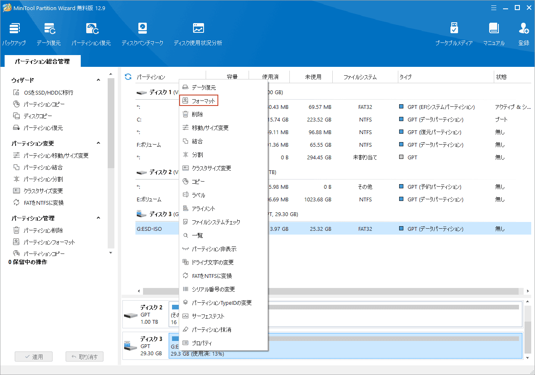Image resolution: width=535 pixels, height=375 pixels.
Task: Click partition list horizontal scroll left arrow
Action: pos(139,291)
